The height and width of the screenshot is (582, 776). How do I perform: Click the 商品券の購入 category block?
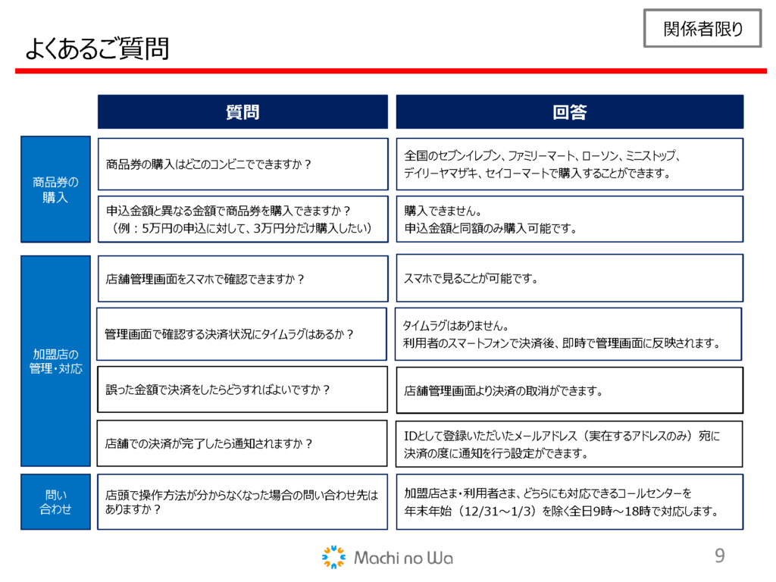click(55, 189)
